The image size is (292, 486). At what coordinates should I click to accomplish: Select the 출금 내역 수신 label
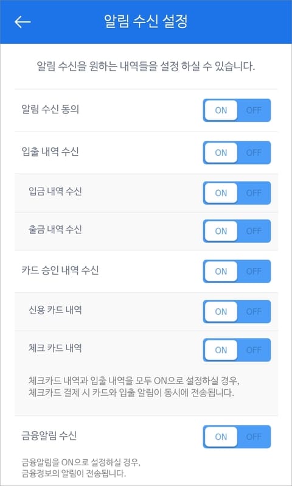click(55, 230)
